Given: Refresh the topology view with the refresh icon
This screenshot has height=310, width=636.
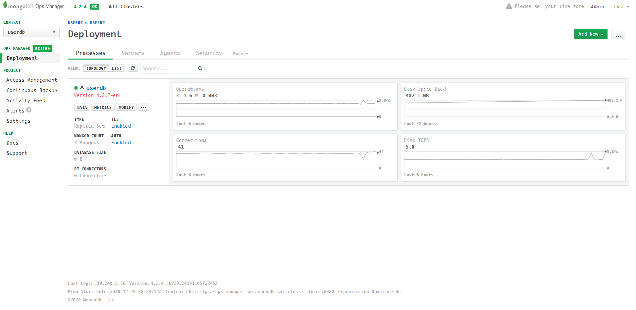Looking at the screenshot, I should pos(132,68).
